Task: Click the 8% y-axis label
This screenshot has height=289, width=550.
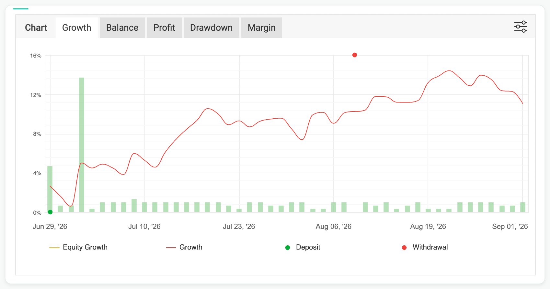Action: pyautogui.click(x=37, y=134)
